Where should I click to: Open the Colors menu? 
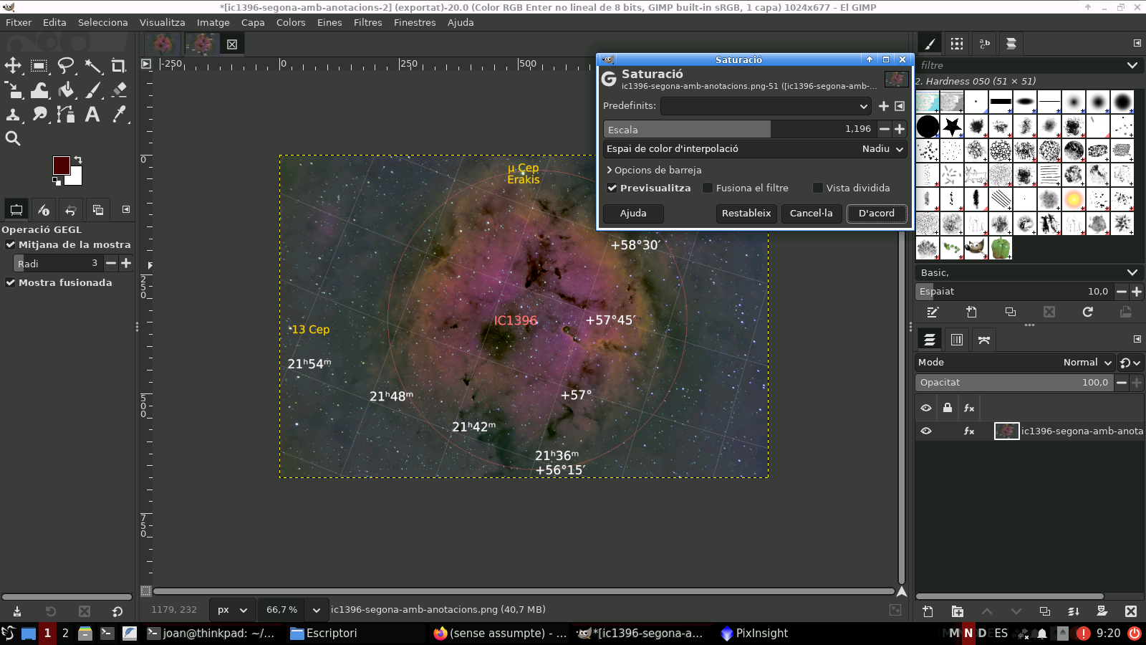click(x=291, y=22)
